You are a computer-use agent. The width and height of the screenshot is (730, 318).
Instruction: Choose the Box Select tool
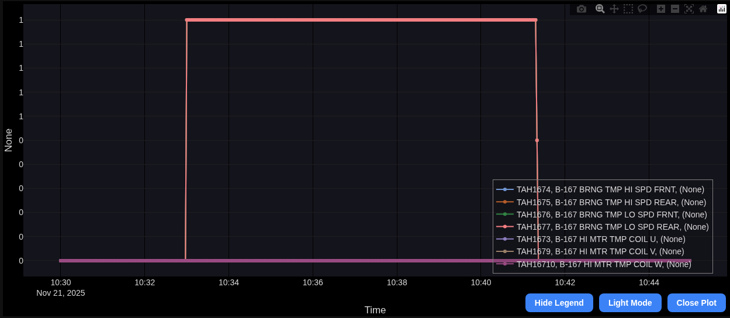[x=628, y=9]
